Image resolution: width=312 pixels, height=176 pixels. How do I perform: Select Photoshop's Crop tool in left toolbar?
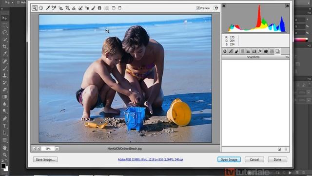pyautogui.click(x=5, y=46)
